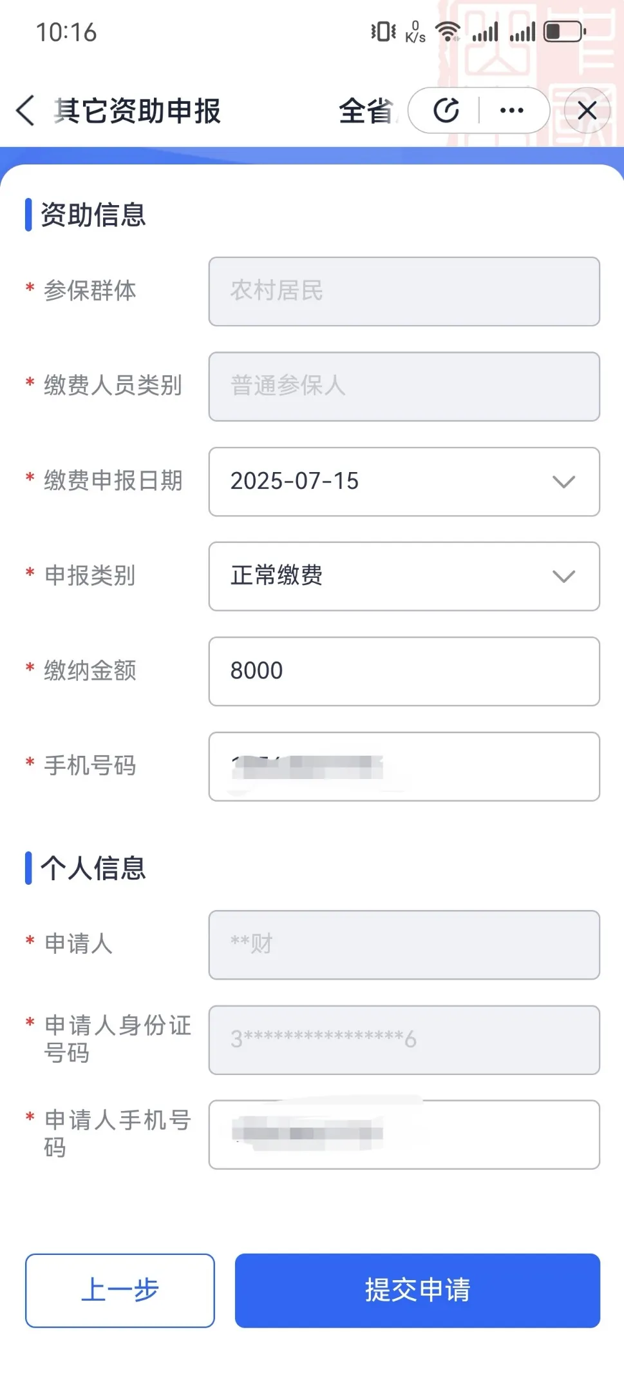The height and width of the screenshot is (1382, 624).
Task: Tap the disabled 缴费人员类别 field
Action: (x=404, y=386)
